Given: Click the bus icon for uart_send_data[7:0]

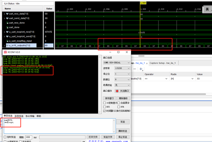Looking at the screenshot, I should pyautogui.click(x=7, y=18).
